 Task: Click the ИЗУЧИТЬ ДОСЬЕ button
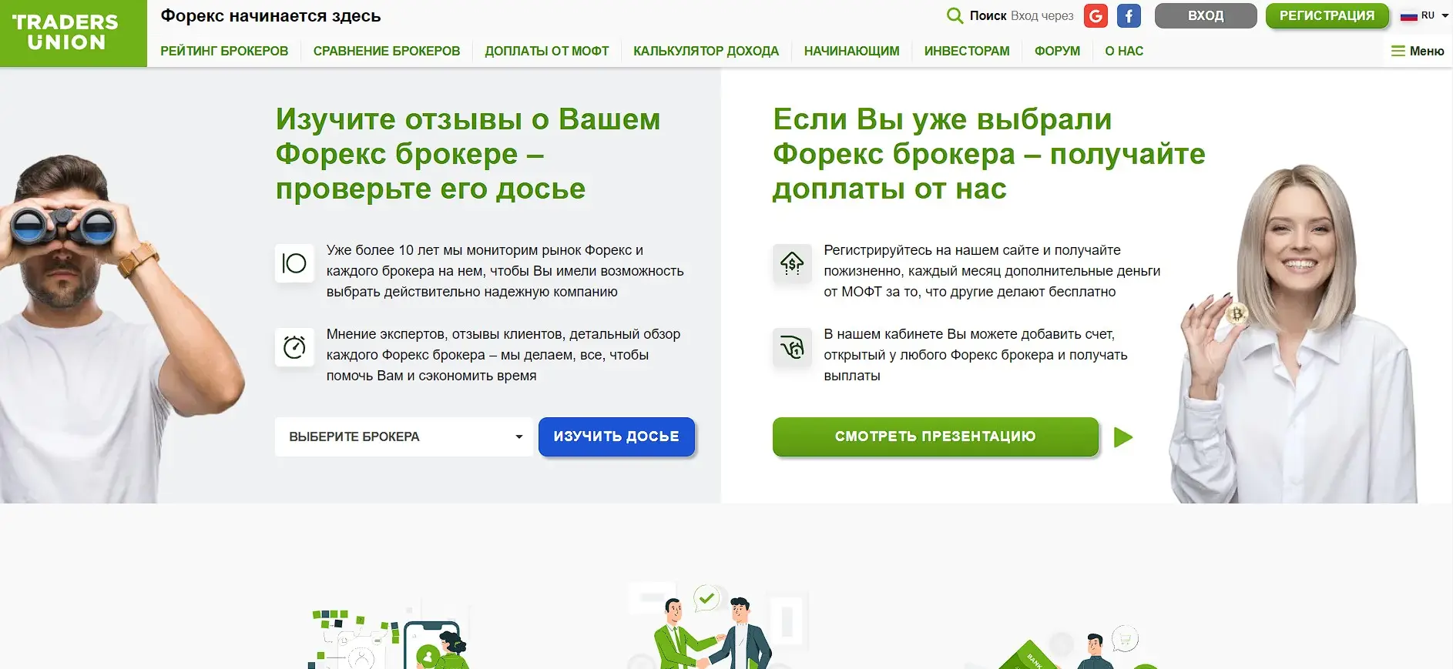click(x=616, y=437)
